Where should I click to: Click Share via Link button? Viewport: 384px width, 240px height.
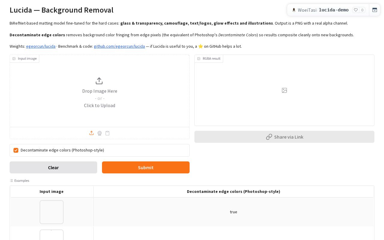pyautogui.click(x=284, y=137)
